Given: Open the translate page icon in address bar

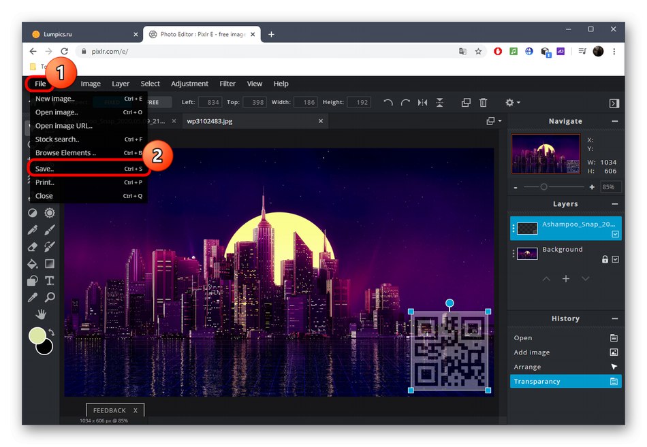Looking at the screenshot, I should (462, 52).
